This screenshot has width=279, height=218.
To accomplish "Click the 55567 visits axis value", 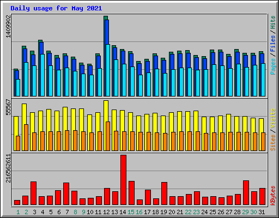I will 8,107.
